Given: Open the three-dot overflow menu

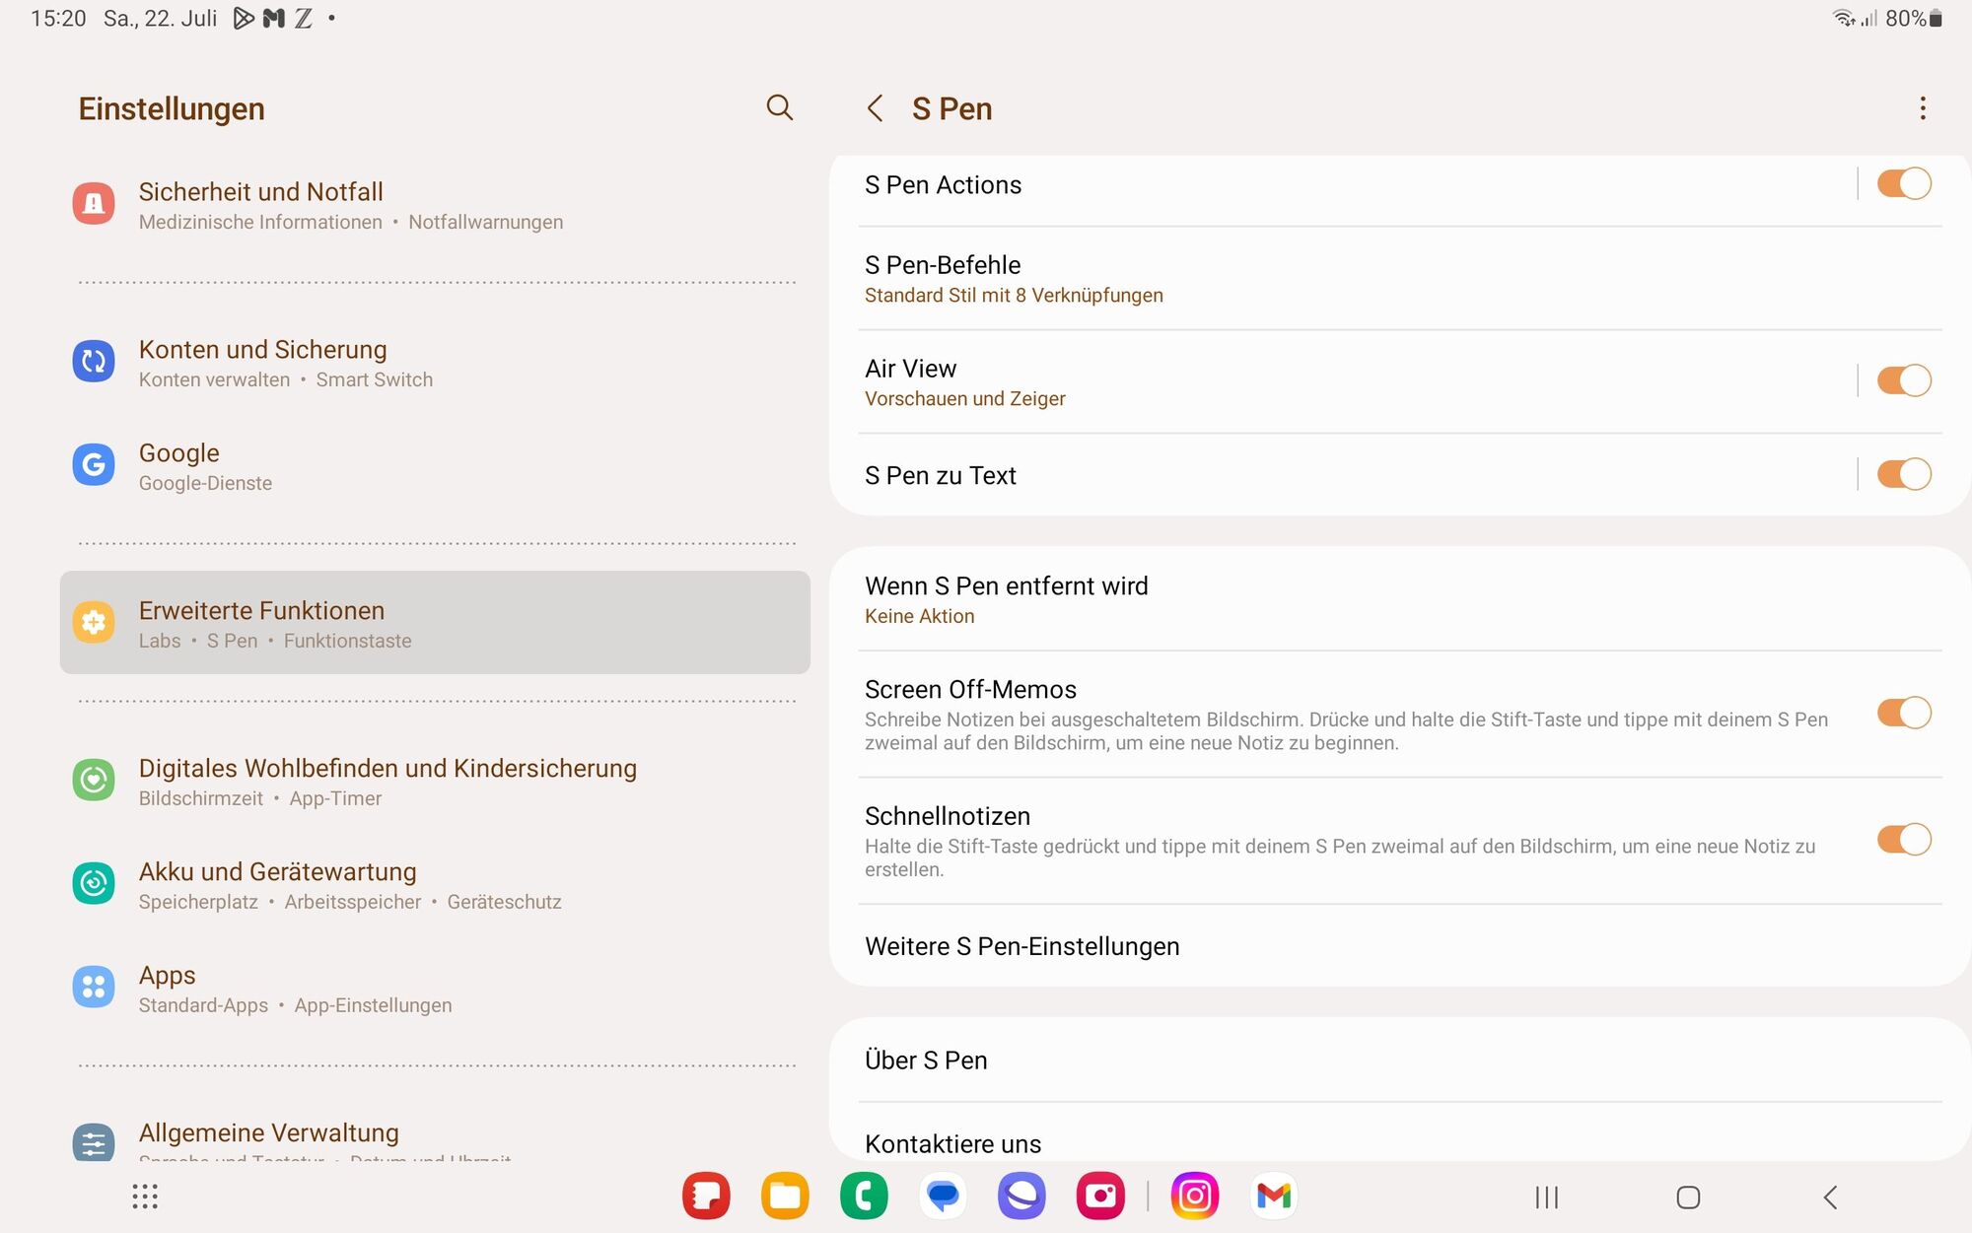Looking at the screenshot, I should pyautogui.click(x=1922, y=108).
